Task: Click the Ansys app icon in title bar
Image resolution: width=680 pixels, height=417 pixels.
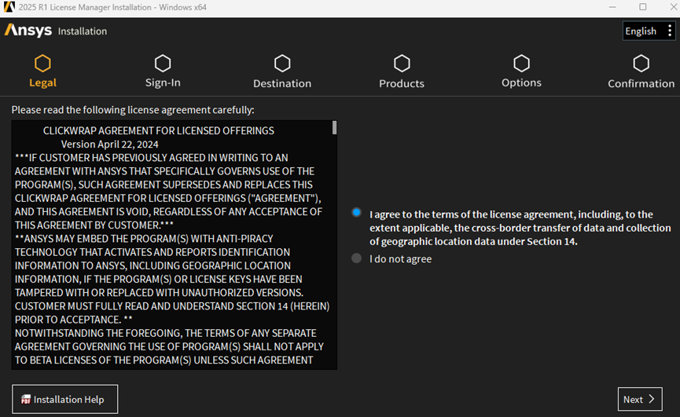Action: click(9, 7)
